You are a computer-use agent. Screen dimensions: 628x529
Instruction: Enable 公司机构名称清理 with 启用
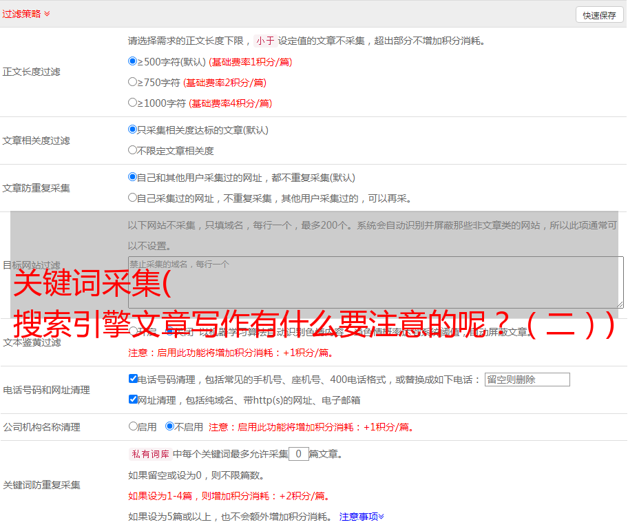133,426
